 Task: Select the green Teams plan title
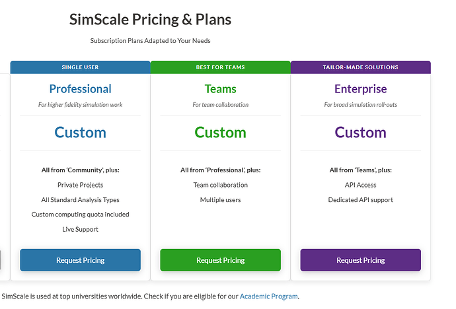point(220,88)
